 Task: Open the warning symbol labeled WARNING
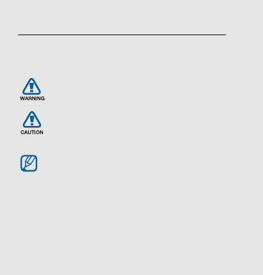(31, 86)
